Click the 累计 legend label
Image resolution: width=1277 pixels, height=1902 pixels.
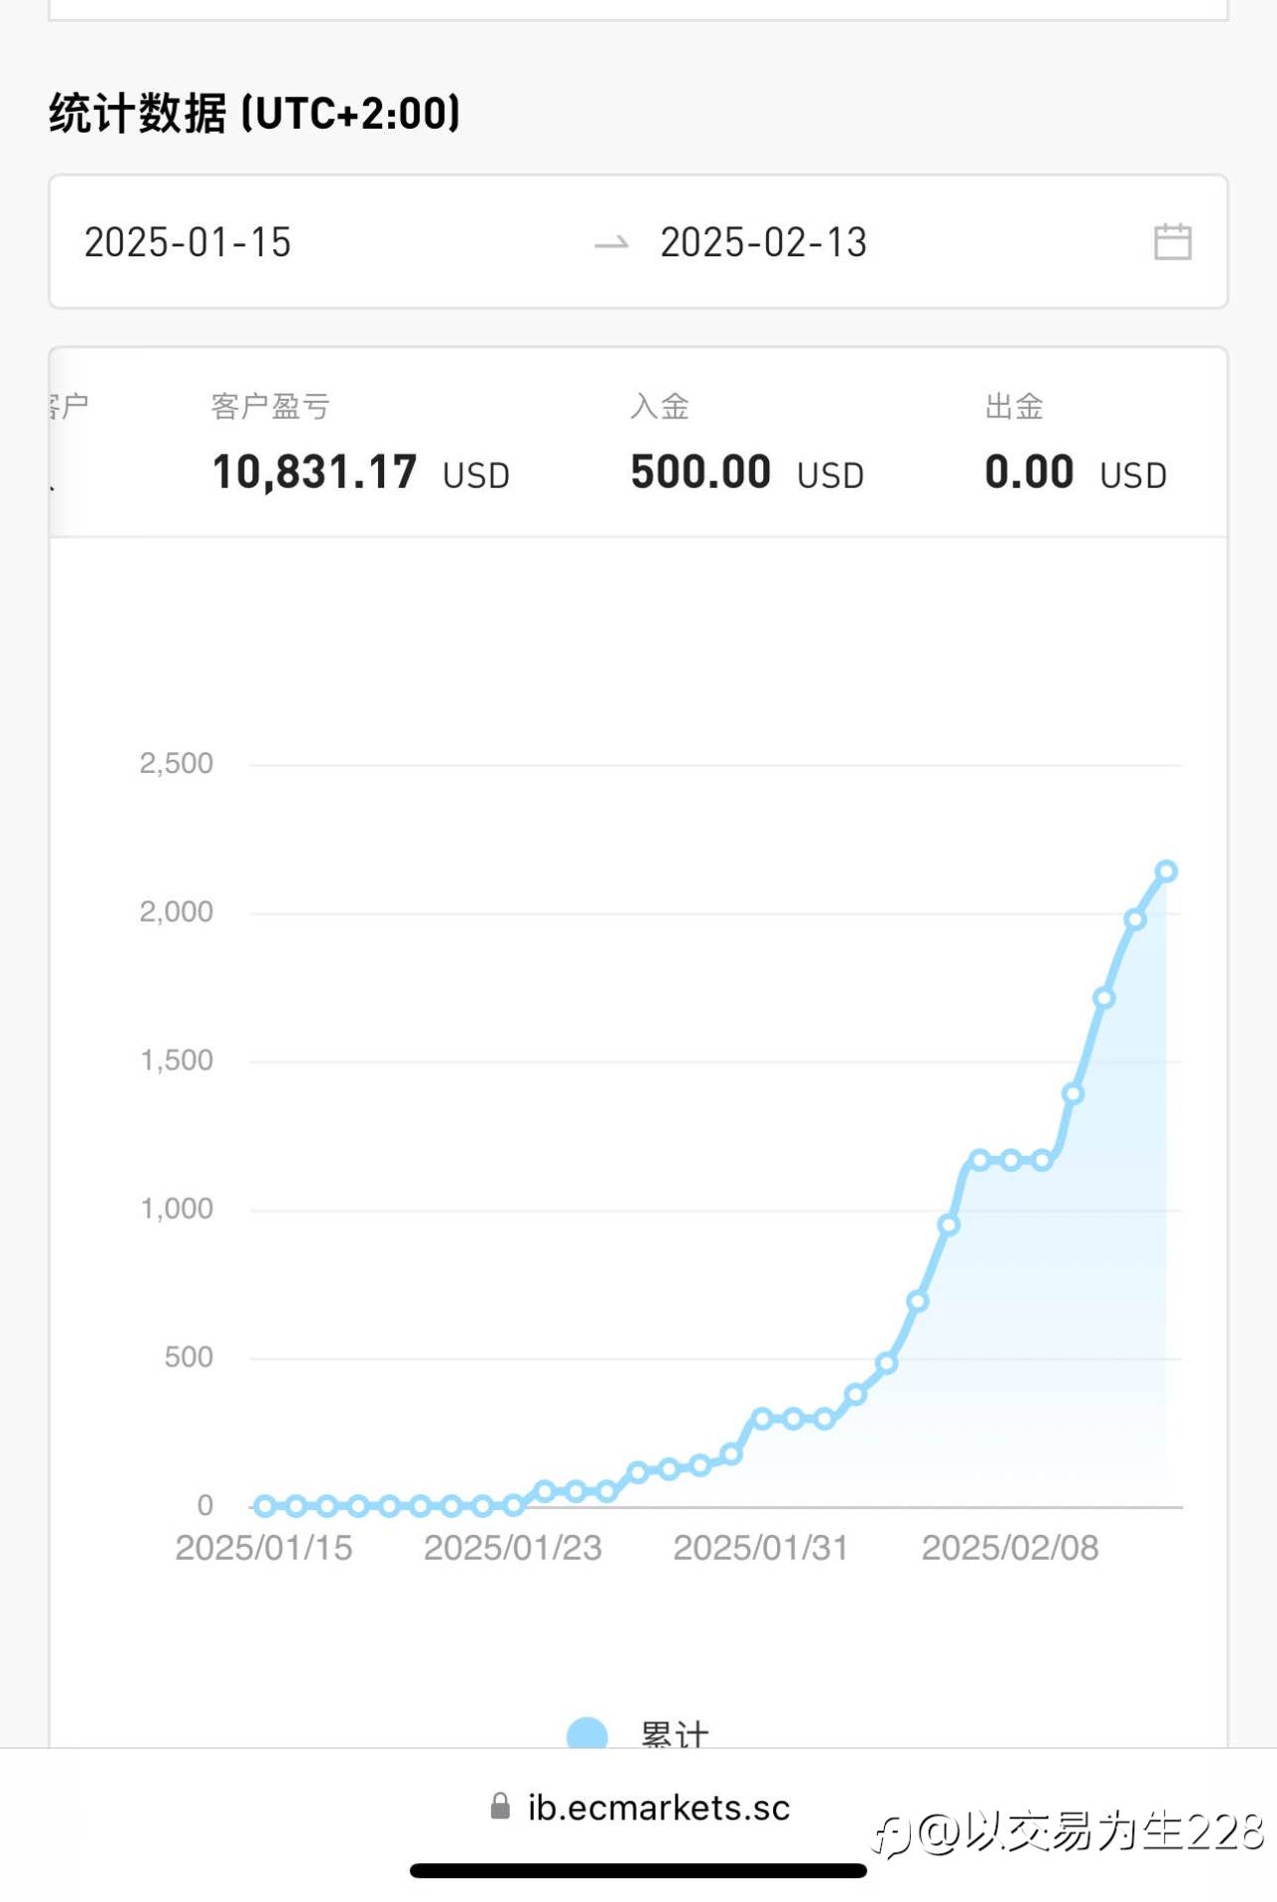(x=674, y=1735)
